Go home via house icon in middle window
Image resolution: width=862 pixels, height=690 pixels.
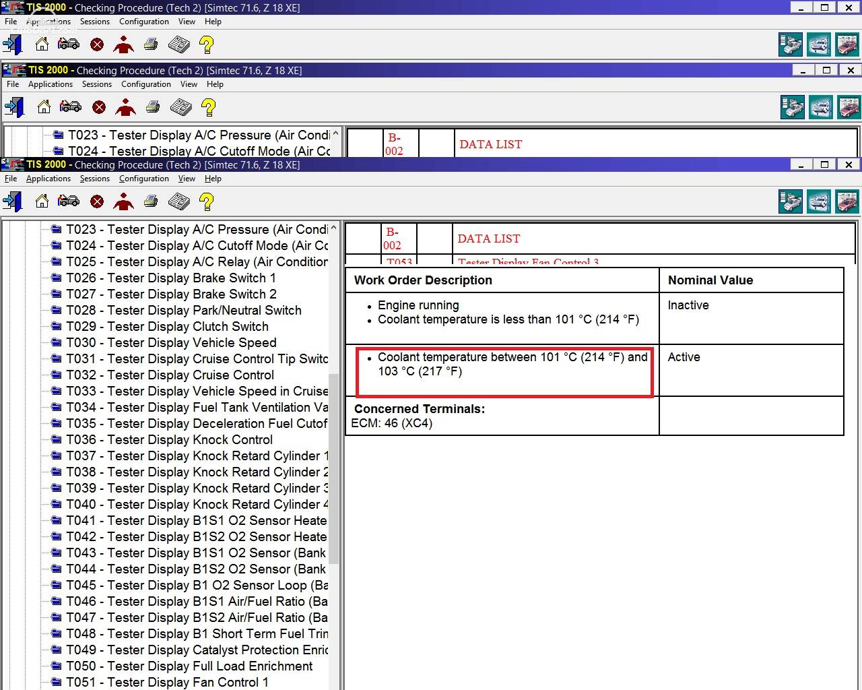point(44,106)
